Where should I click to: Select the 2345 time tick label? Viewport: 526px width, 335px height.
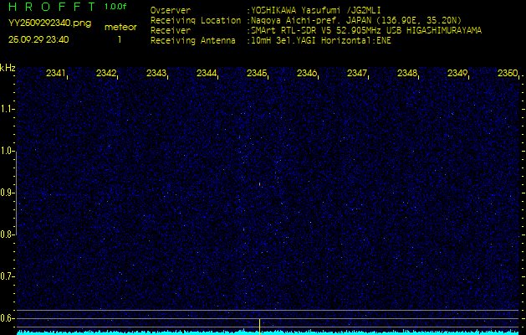pyautogui.click(x=257, y=74)
